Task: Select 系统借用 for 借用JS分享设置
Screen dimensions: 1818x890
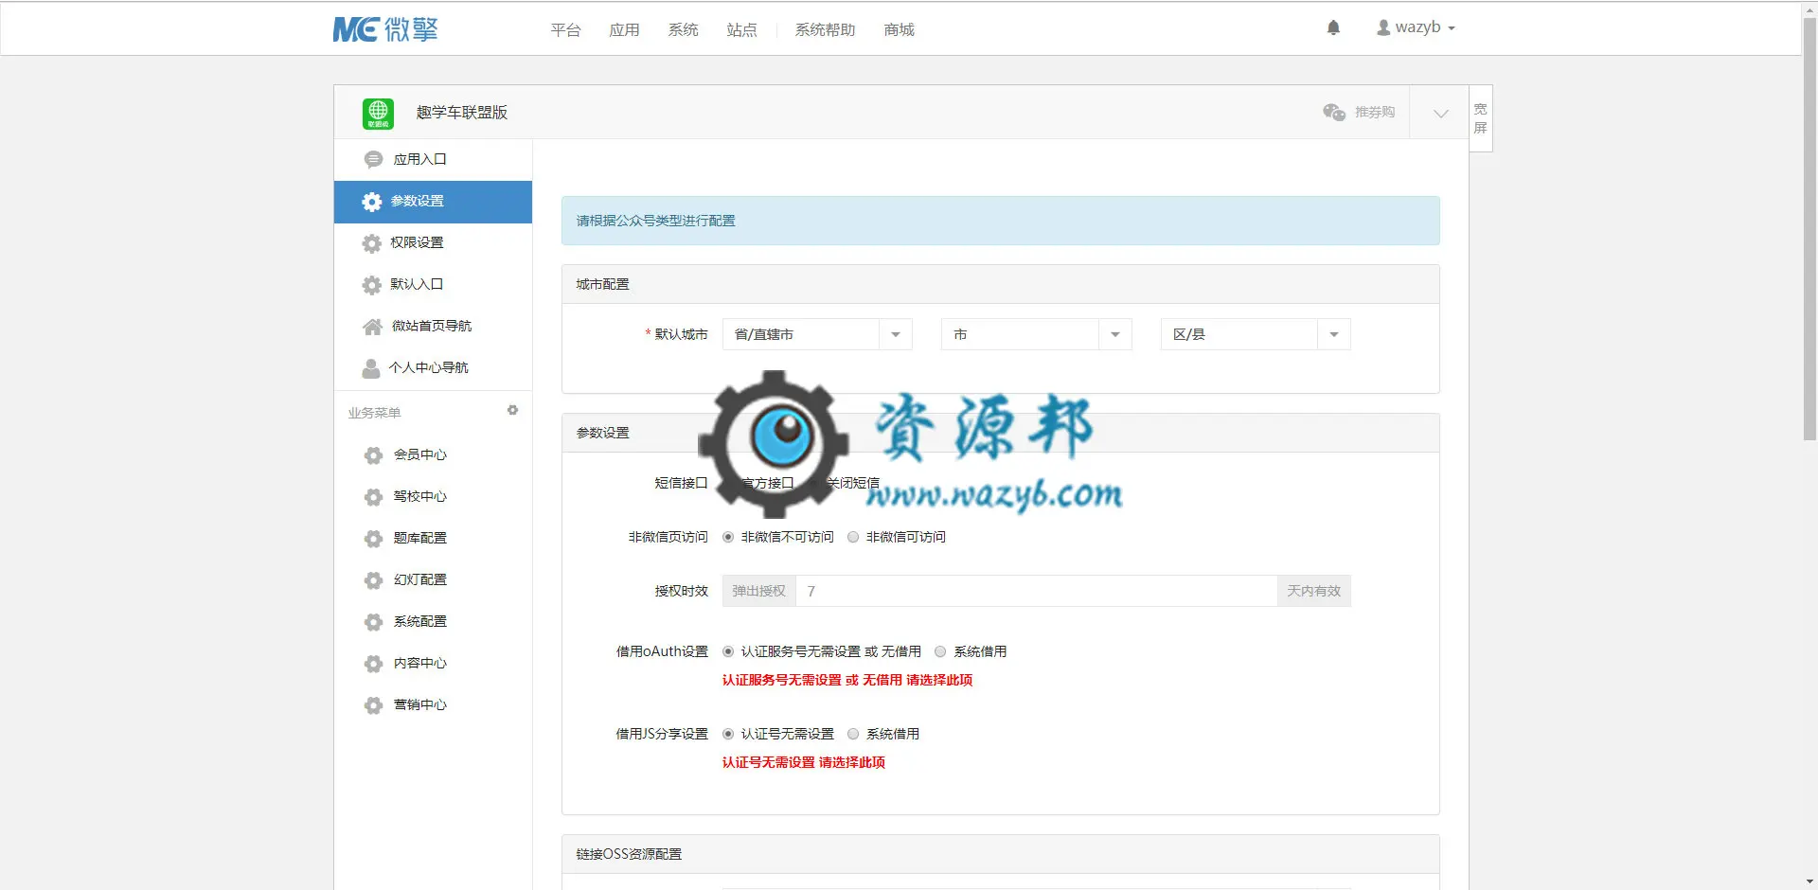Action: (x=853, y=734)
